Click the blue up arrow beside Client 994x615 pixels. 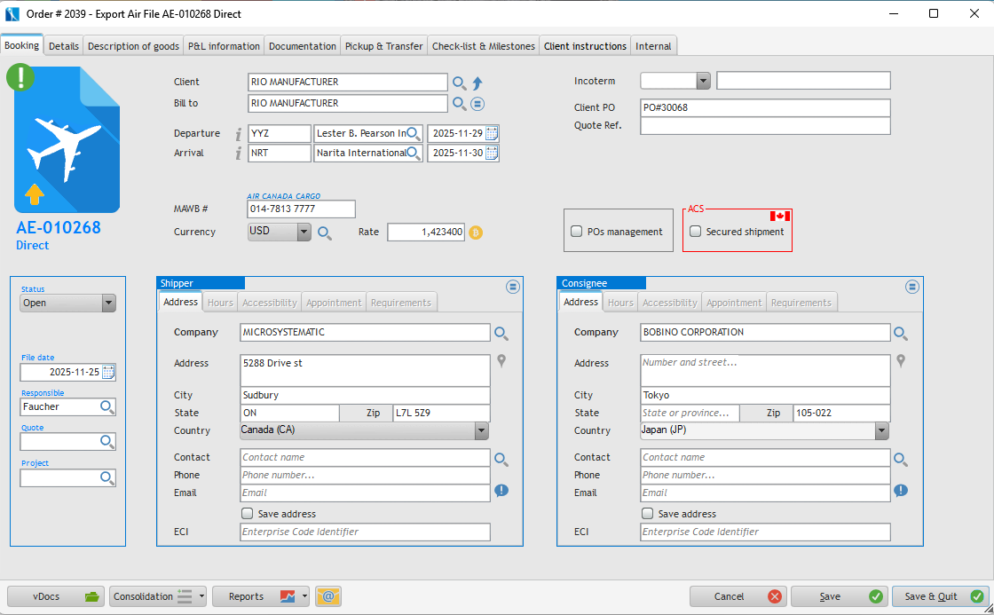click(477, 83)
